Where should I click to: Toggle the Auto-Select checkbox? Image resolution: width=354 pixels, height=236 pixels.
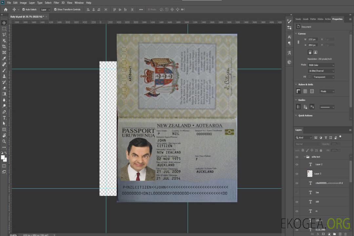[x=24, y=10]
